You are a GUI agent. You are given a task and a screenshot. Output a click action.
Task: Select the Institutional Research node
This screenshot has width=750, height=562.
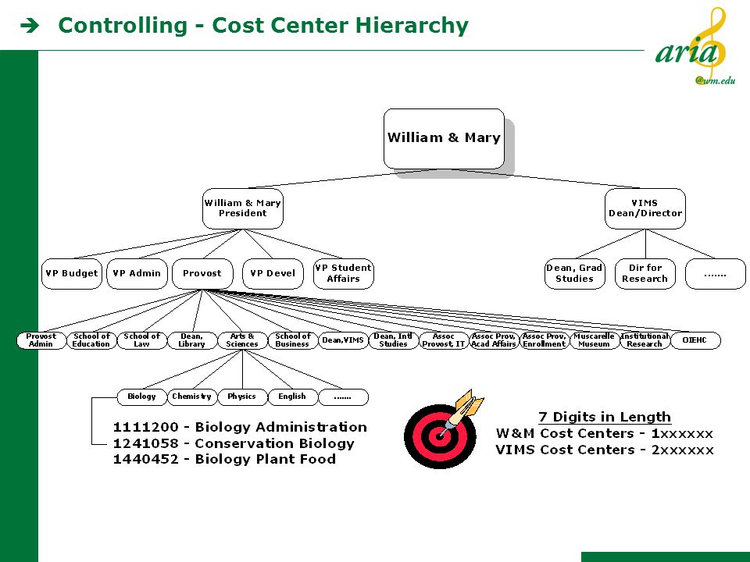coord(645,340)
